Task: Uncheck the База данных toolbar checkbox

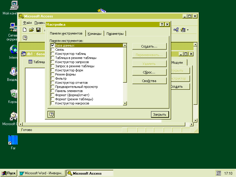Action: (53, 45)
